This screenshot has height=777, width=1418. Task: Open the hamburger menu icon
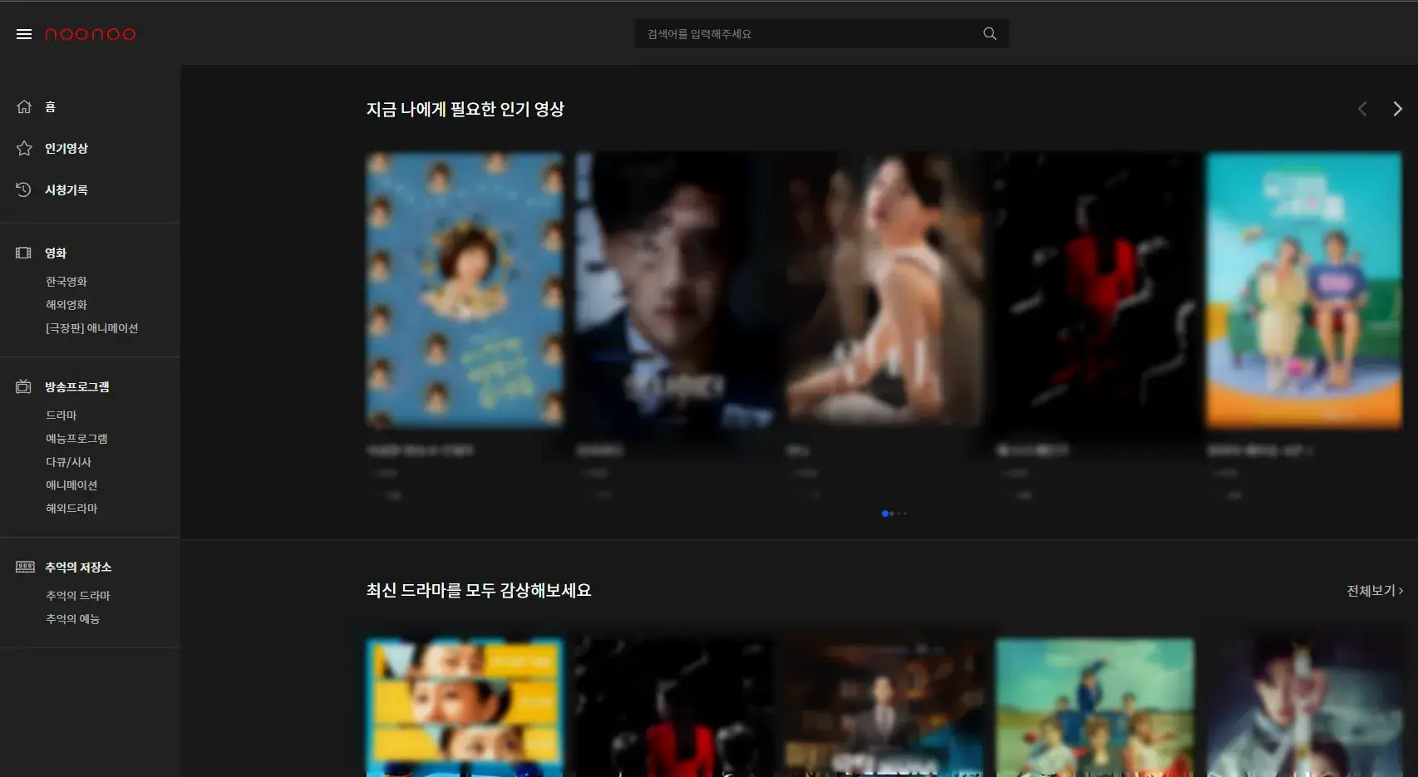pos(24,34)
